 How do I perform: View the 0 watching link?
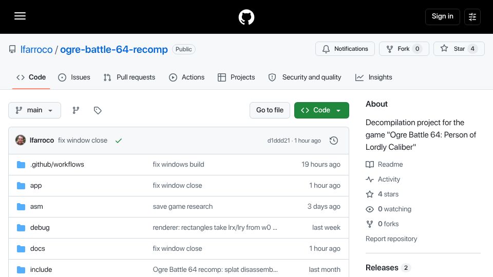(389, 209)
